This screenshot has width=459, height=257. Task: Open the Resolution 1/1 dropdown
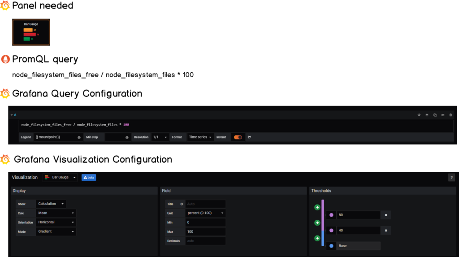(160, 137)
